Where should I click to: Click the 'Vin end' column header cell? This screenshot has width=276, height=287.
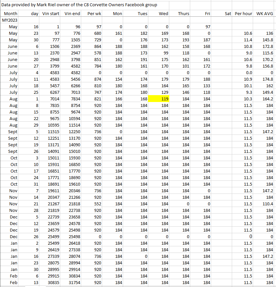[x=73, y=13]
